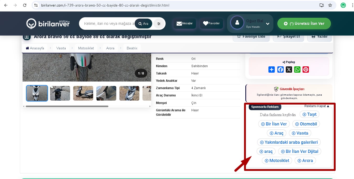Select Motosiklet in the breadcrumb
The width and height of the screenshot is (354, 179).
point(86,48)
